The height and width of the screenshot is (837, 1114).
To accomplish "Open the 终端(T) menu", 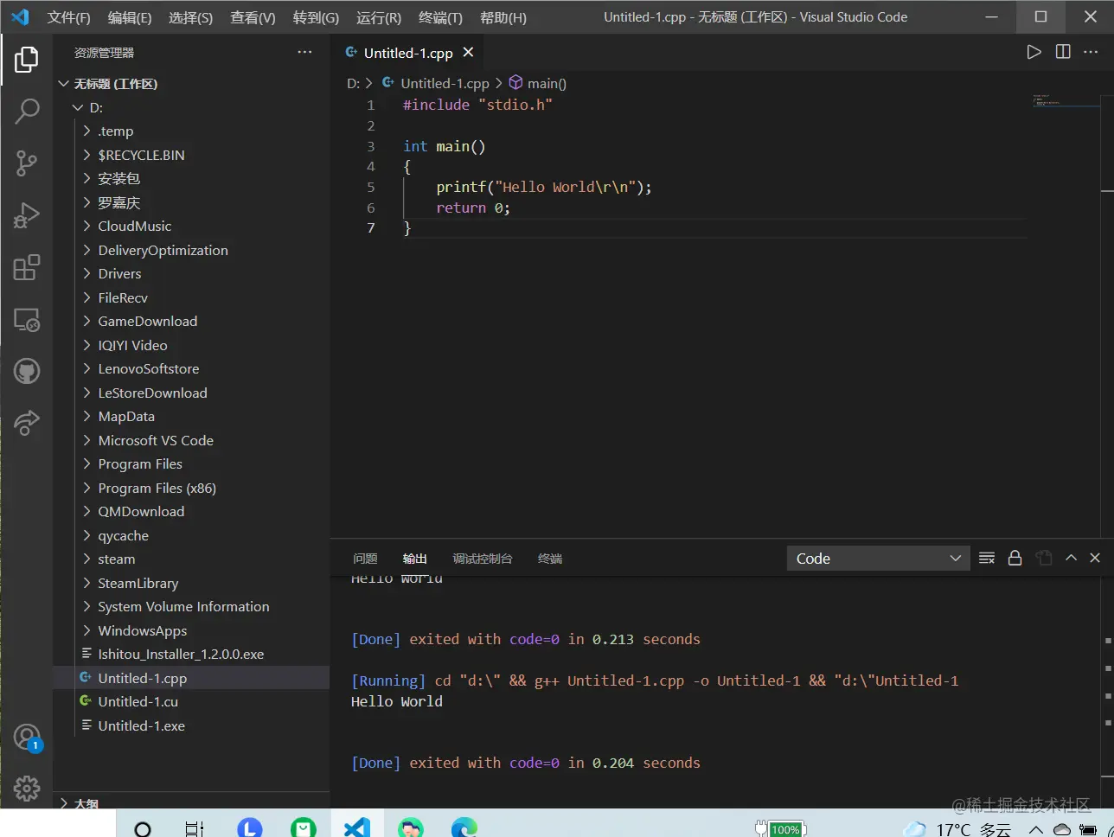I will (440, 17).
